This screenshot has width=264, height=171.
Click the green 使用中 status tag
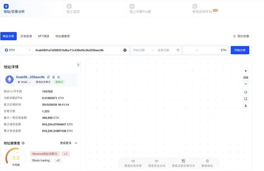(x=59, y=82)
